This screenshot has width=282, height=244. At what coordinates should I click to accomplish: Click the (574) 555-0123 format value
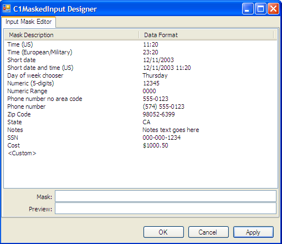pos(163,106)
